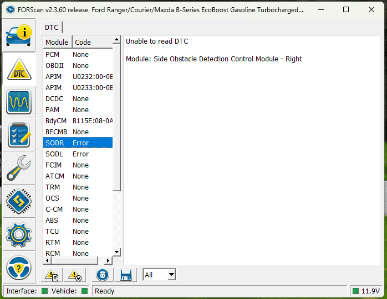
Task: Click the list scroll down arrow
Action: [116, 252]
